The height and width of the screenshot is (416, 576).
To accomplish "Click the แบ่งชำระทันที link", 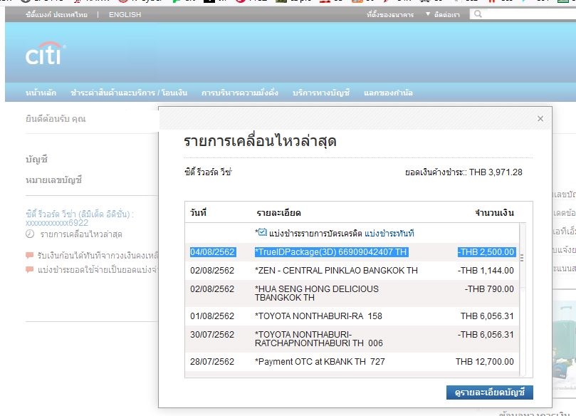I will click(x=389, y=234).
